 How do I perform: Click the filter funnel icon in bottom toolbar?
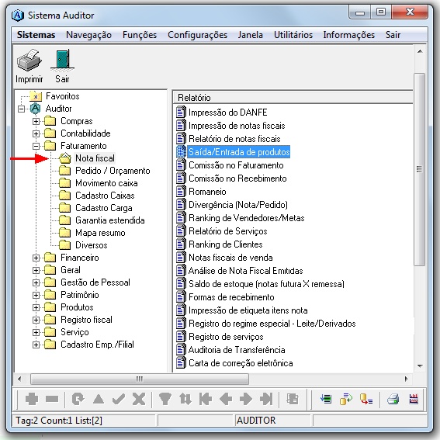165,399
